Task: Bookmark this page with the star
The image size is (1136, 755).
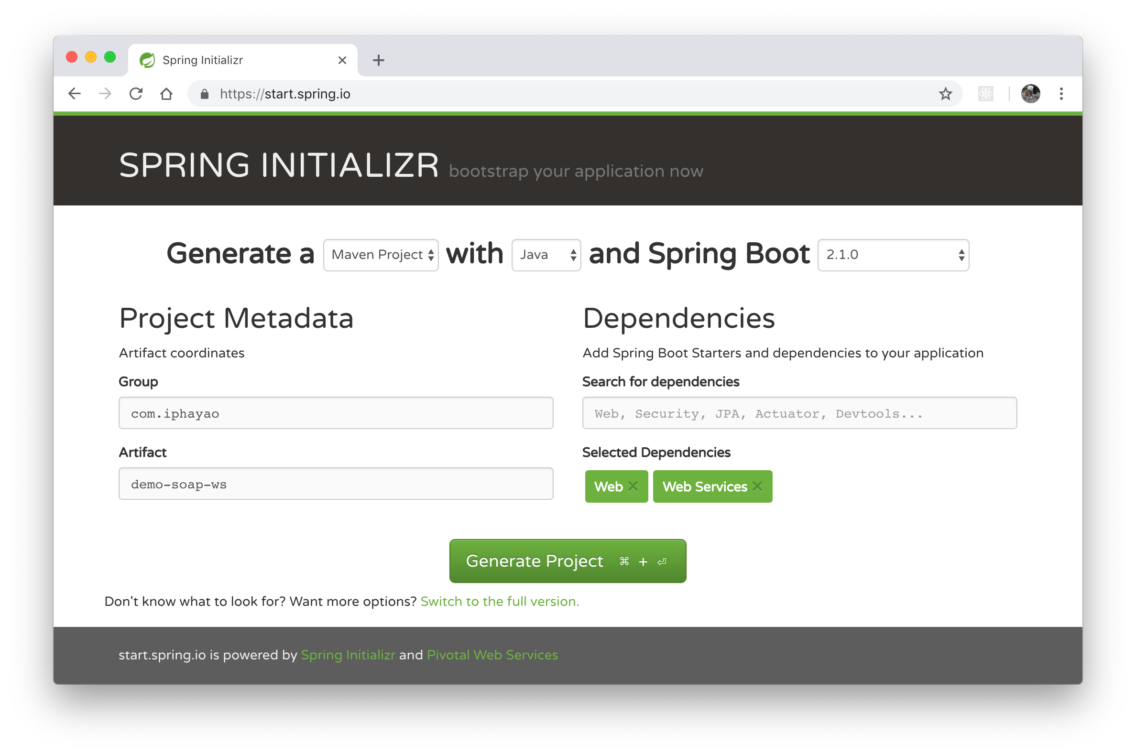Action: coord(945,93)
